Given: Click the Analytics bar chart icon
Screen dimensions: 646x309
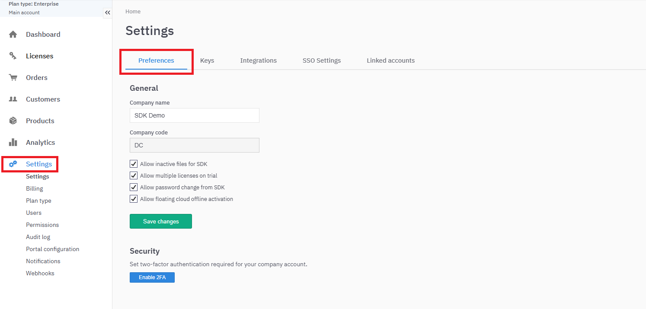Looking at the screenshot, I should point(13,142).
